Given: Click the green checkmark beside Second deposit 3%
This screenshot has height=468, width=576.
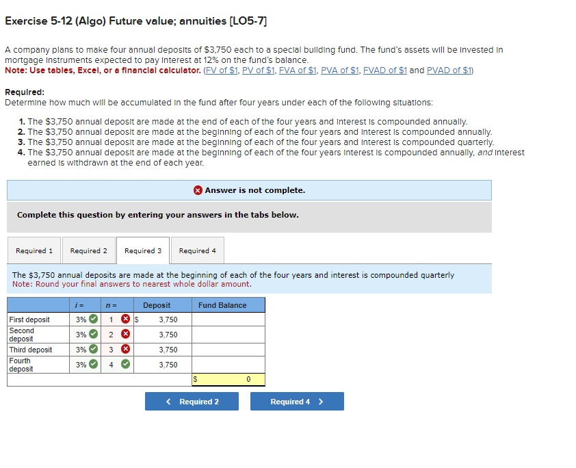Looking at the screenshot, I should pyautogui.click(x=93, y=333).
